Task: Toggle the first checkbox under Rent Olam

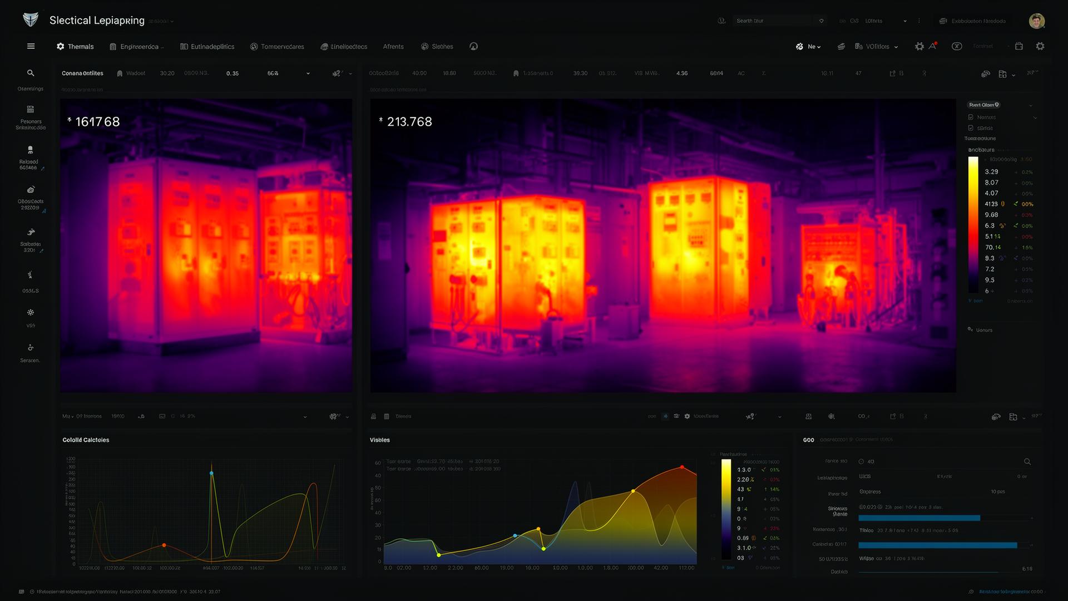Action: click(x=971, y=117)
